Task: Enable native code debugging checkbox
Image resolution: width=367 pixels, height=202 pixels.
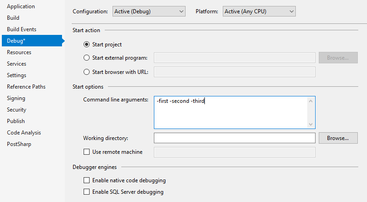Action: pyautogui.click(x=87, y=180)
